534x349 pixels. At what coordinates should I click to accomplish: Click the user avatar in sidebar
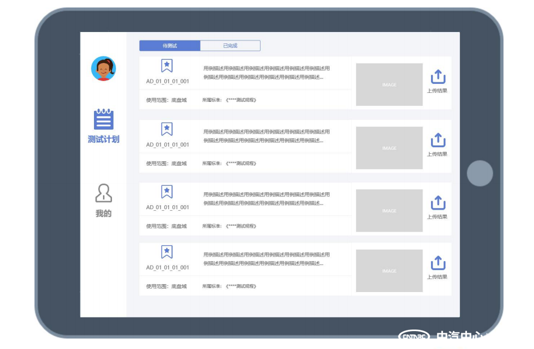pyautogui.click(x=103, y=68)
